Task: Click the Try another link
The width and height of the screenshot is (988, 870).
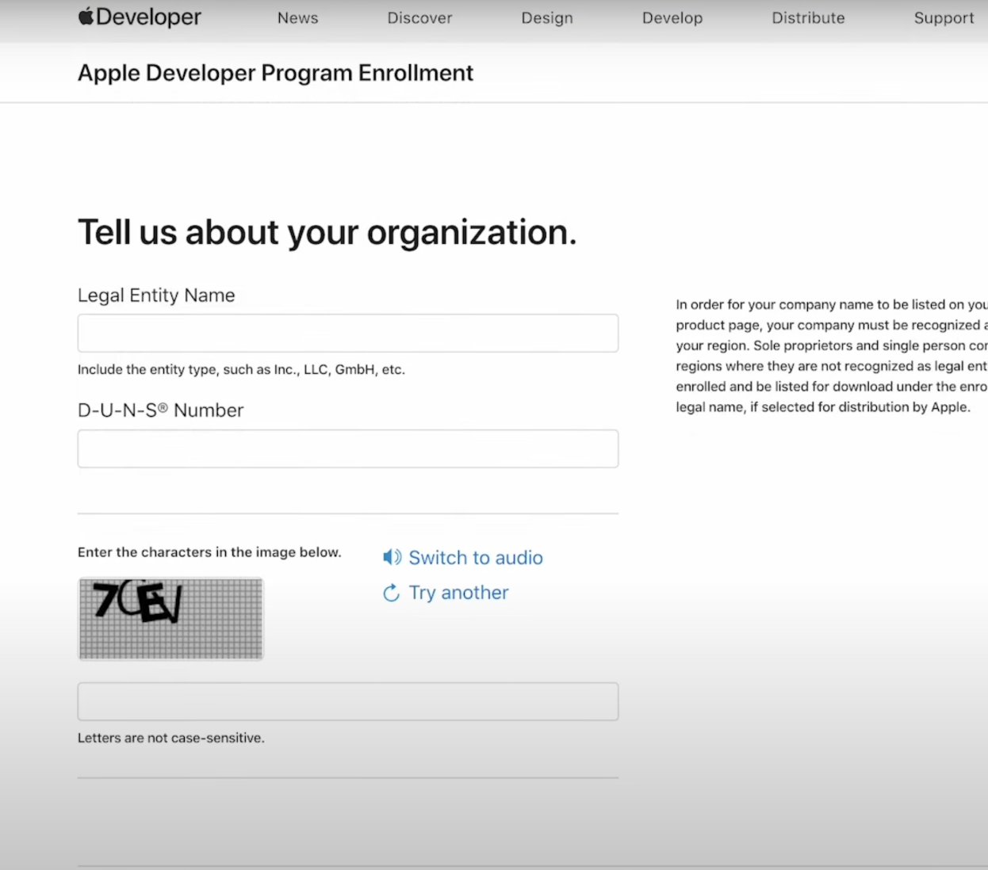Action: (x=458, y=593)
